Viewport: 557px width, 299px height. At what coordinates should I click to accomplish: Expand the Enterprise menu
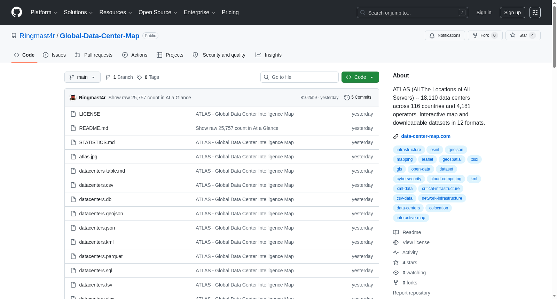[x=199, y=13]
